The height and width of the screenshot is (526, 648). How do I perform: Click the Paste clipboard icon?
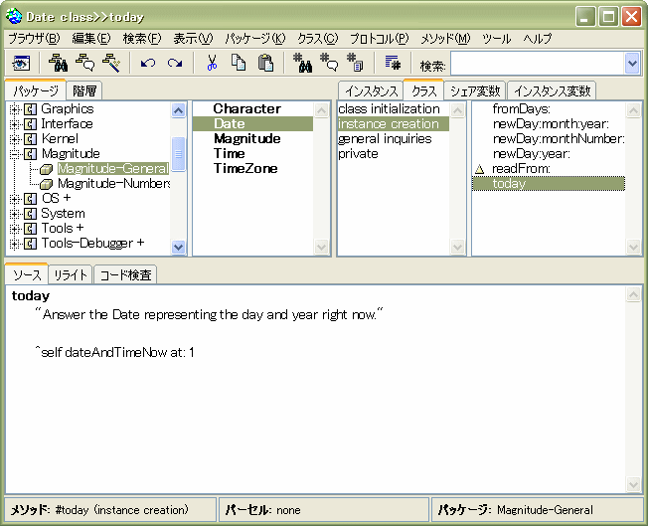[x=265, y=64]
